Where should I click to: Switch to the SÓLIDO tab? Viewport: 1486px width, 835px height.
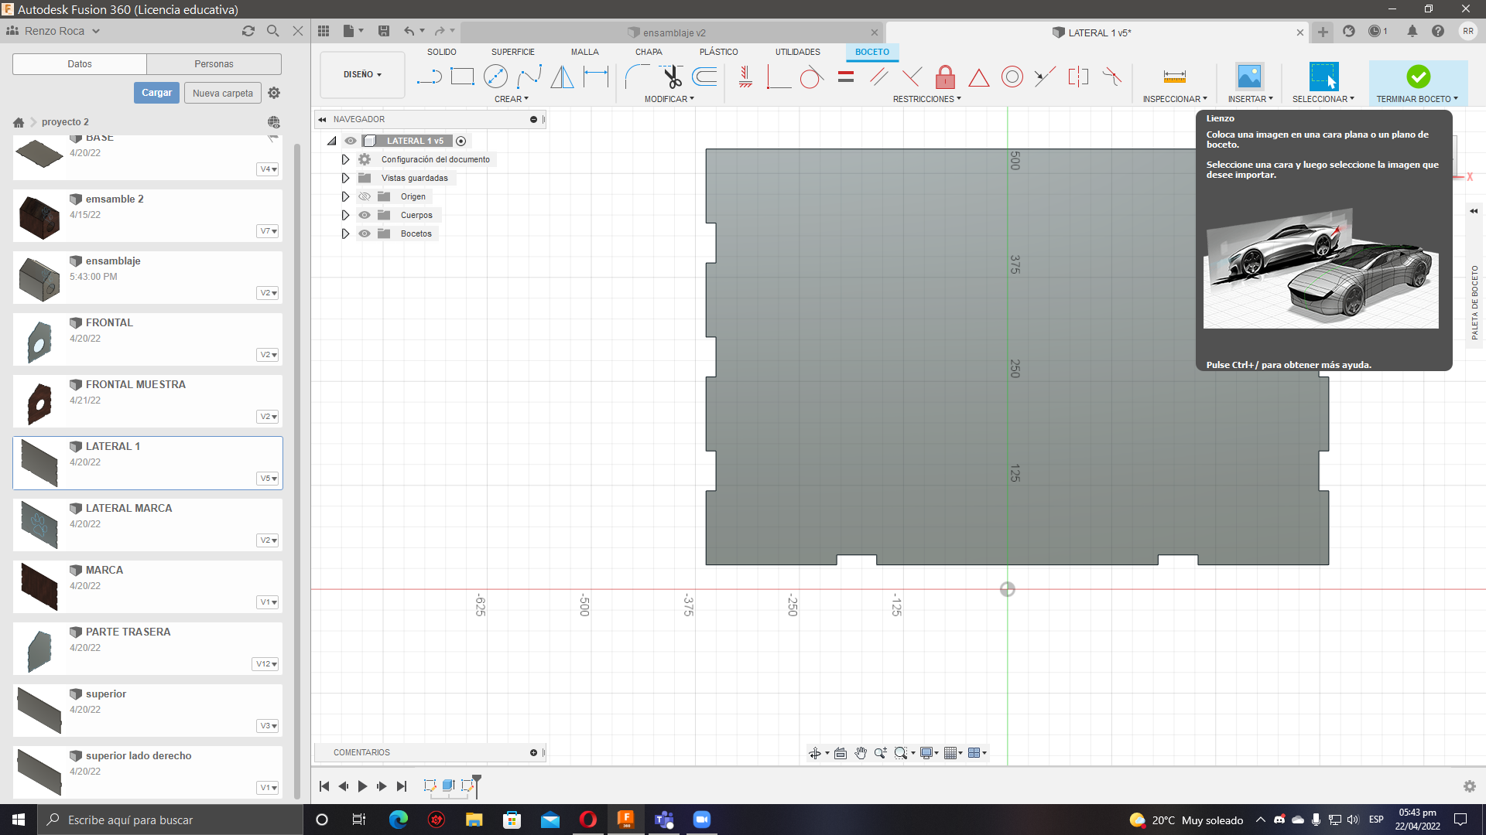pos(442,52)
